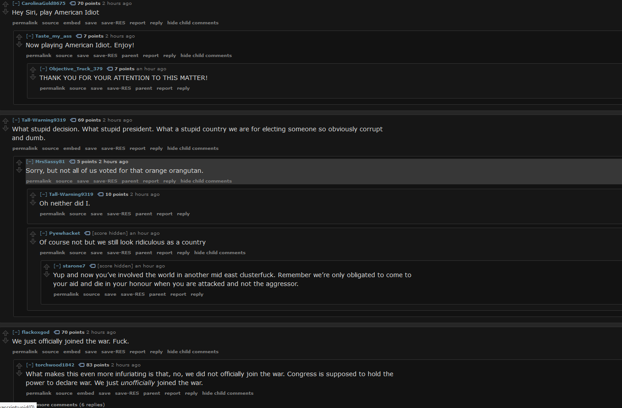Load more comments (6 replies)
622x408 pixels.
point(70,404)
